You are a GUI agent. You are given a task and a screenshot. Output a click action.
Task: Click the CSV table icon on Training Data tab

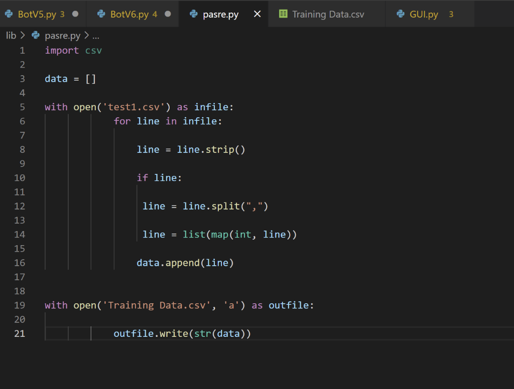point(283,14)
